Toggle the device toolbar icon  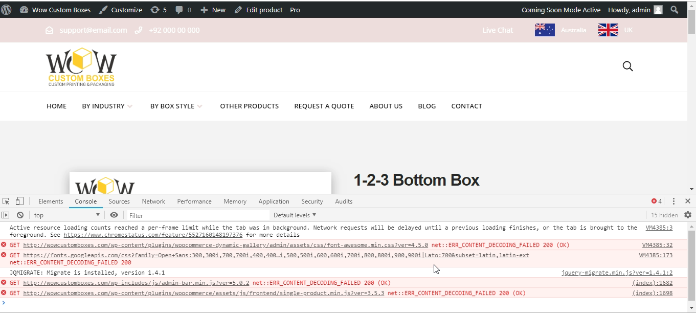pyautogui.click(x=19, y=201)
